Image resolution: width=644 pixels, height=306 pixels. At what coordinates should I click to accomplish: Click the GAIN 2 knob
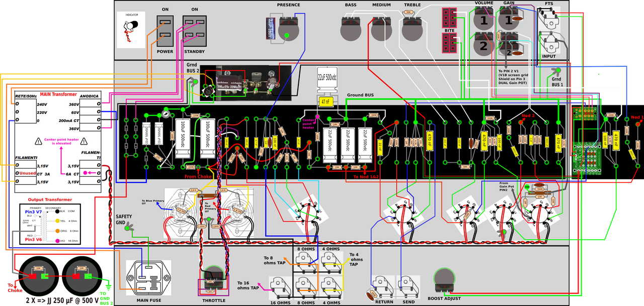point(509,46)
